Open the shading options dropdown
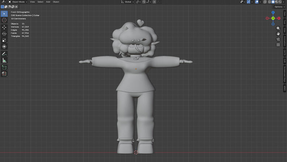 pos(283,2)
